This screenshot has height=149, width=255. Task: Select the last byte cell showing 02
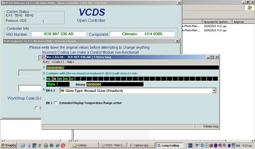point(71,79)
